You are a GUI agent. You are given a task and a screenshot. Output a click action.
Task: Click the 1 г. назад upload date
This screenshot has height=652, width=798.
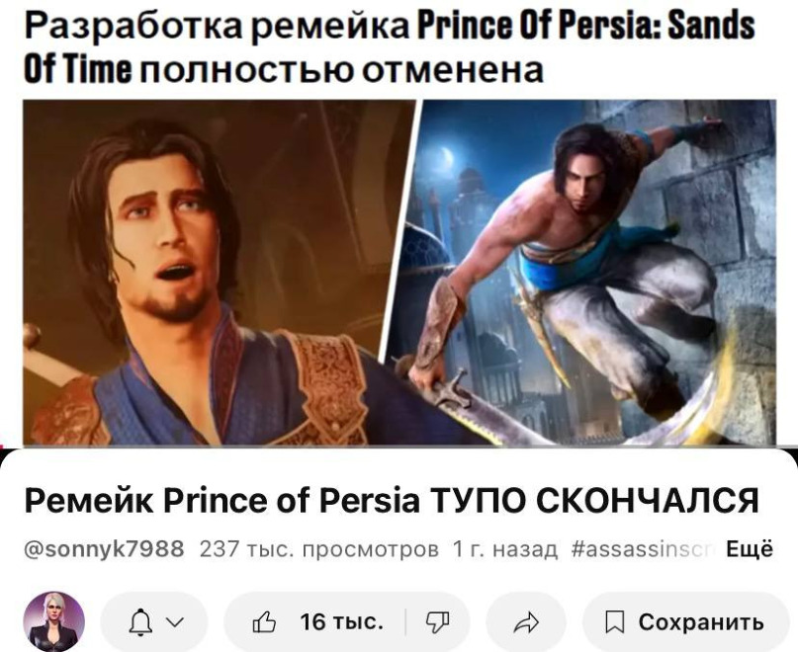click(x=505, y=550)
